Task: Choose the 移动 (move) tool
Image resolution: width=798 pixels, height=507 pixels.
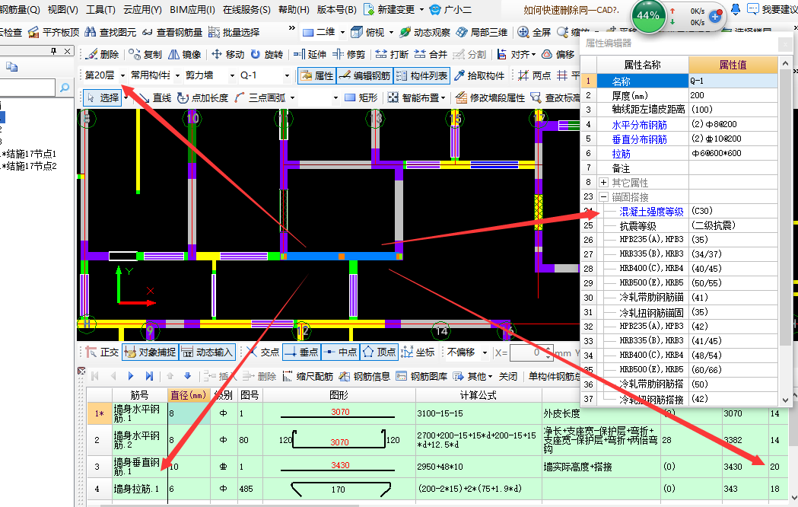Action: click(228, 55)
